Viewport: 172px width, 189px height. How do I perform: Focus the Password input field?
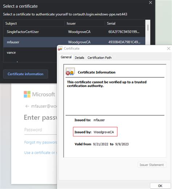41,130
